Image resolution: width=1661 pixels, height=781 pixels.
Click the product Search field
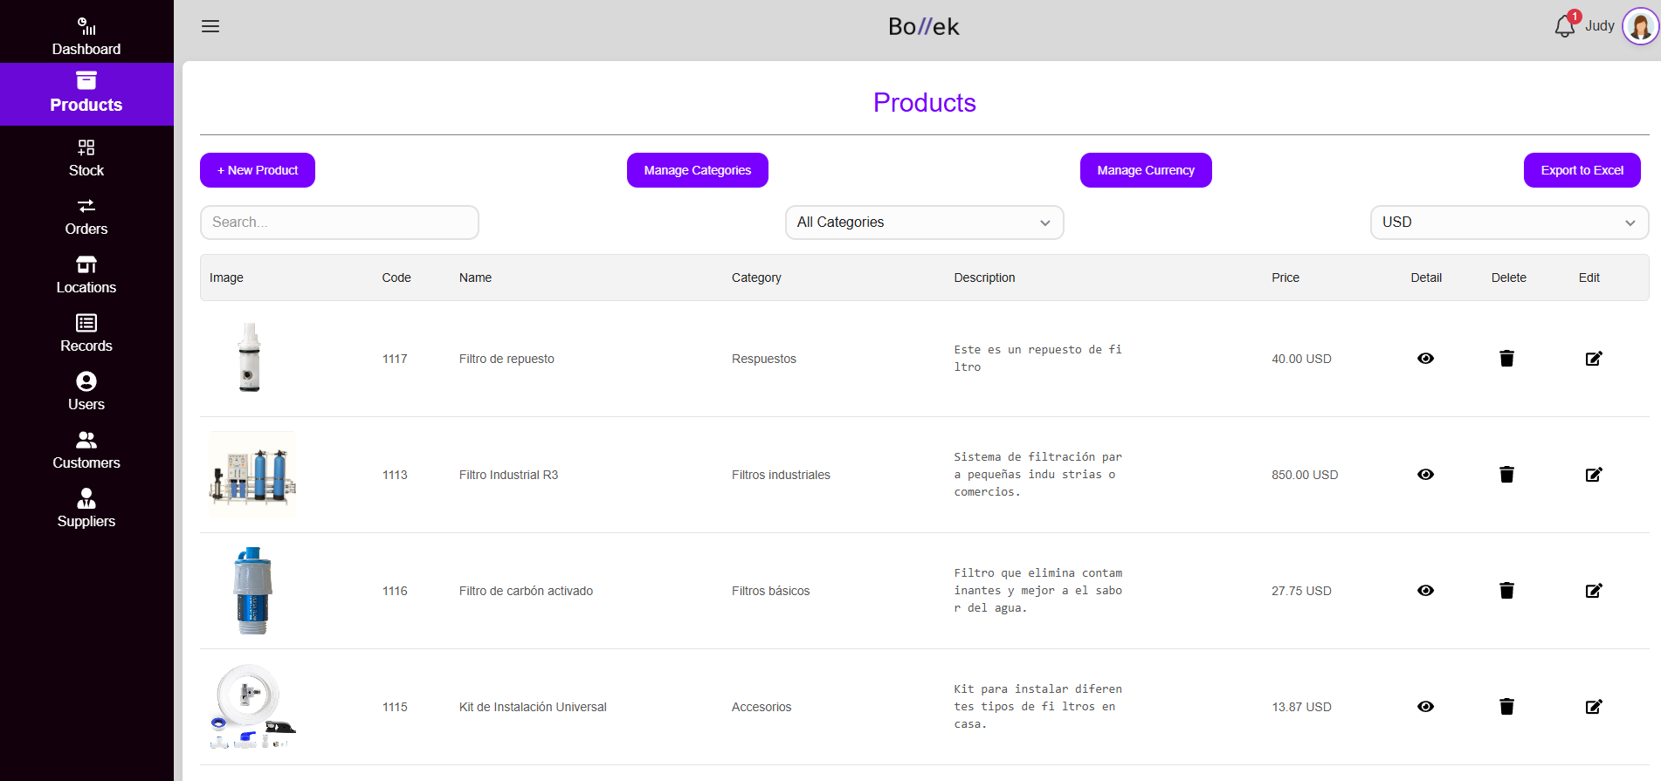point(339,223)
